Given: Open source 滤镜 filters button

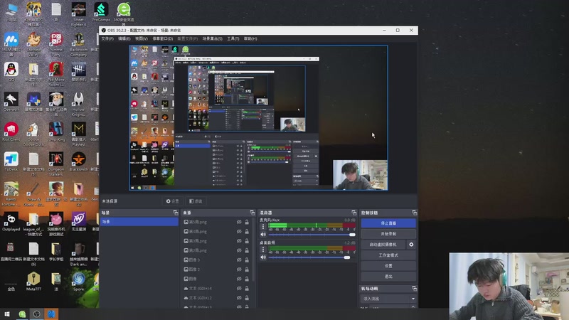Looking at the screenshot, I should tap(196, 201).
